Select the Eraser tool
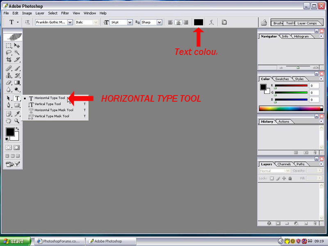This screenshot has height=246, width=328. (8, 82)
